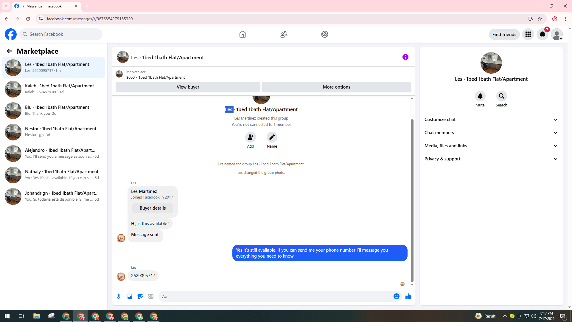Open the emoji picker in message box
572x322 pixels.
tap(396, 296)
